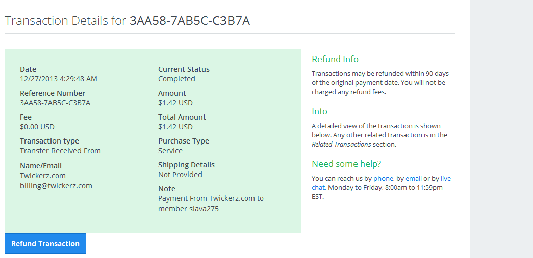
Task: Click the Not Provided shipping details text
Action: click(180, 175)
